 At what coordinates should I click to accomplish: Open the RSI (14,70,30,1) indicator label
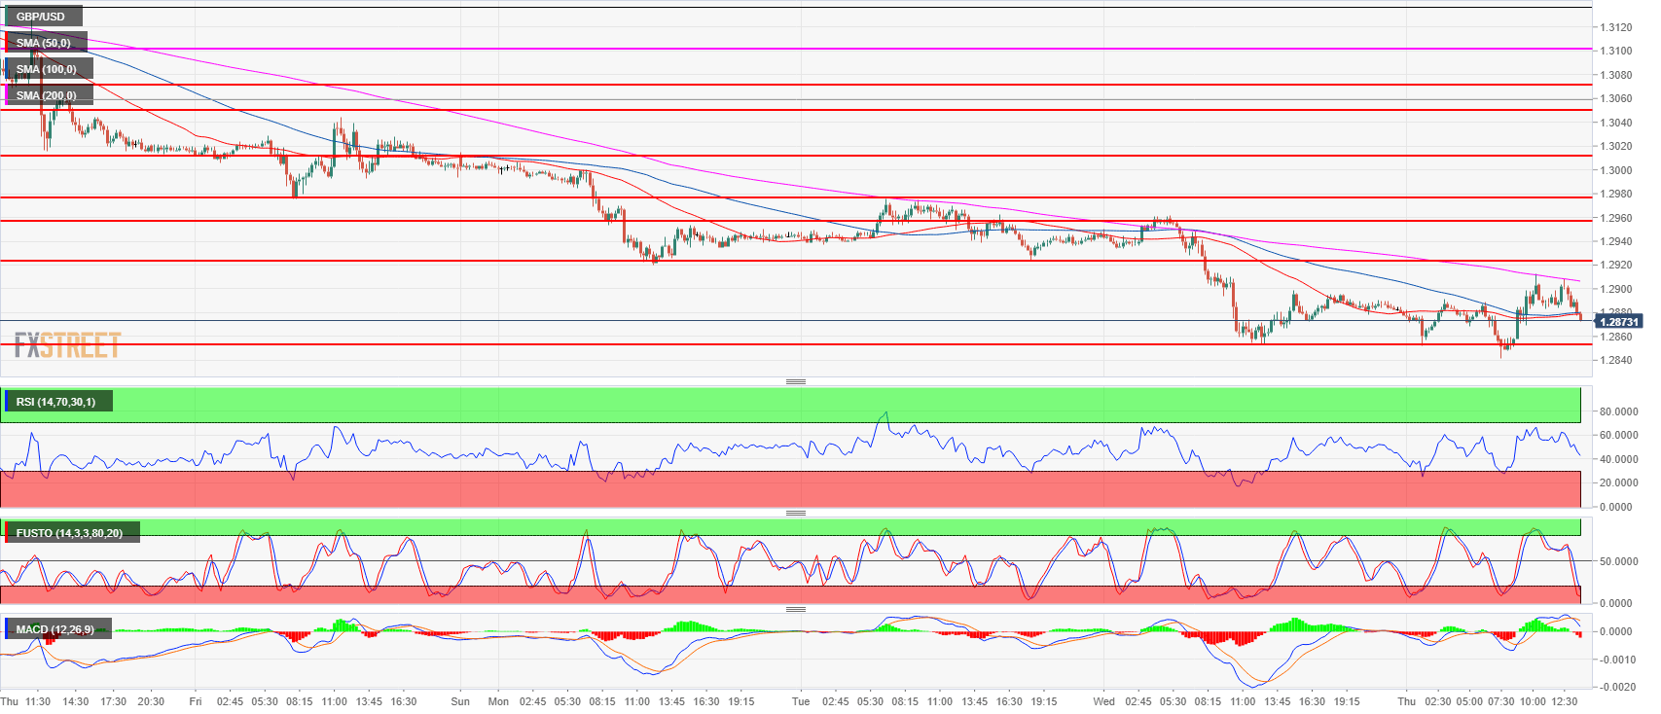click(56, 402)
